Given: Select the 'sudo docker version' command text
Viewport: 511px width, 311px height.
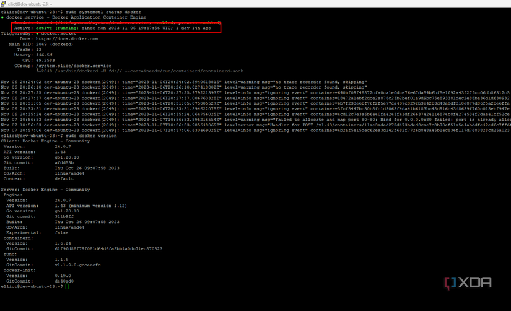Looking at the screenshot, I should 91,136.
